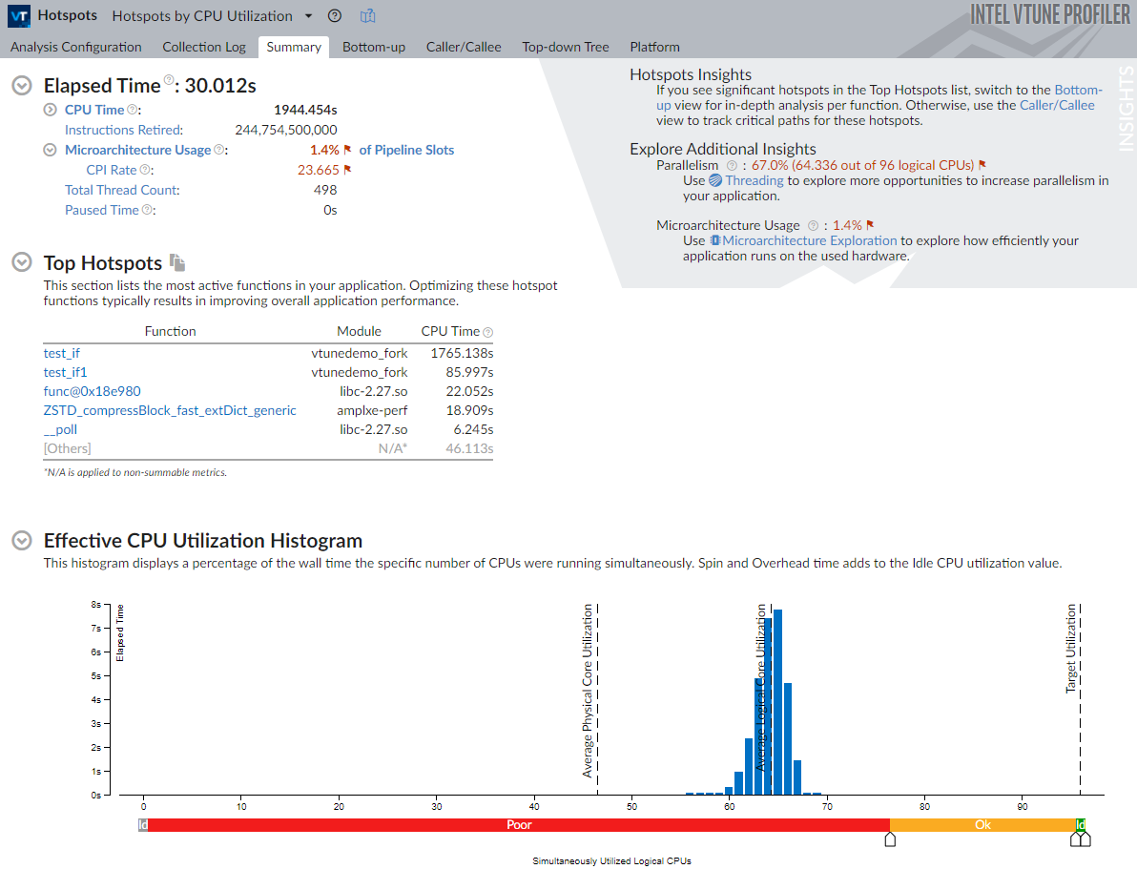The height and width of the screenshot is (890, 1137).
Task: Follow the Microarchitecture Exploration link
Action: [x=809, y=240]
